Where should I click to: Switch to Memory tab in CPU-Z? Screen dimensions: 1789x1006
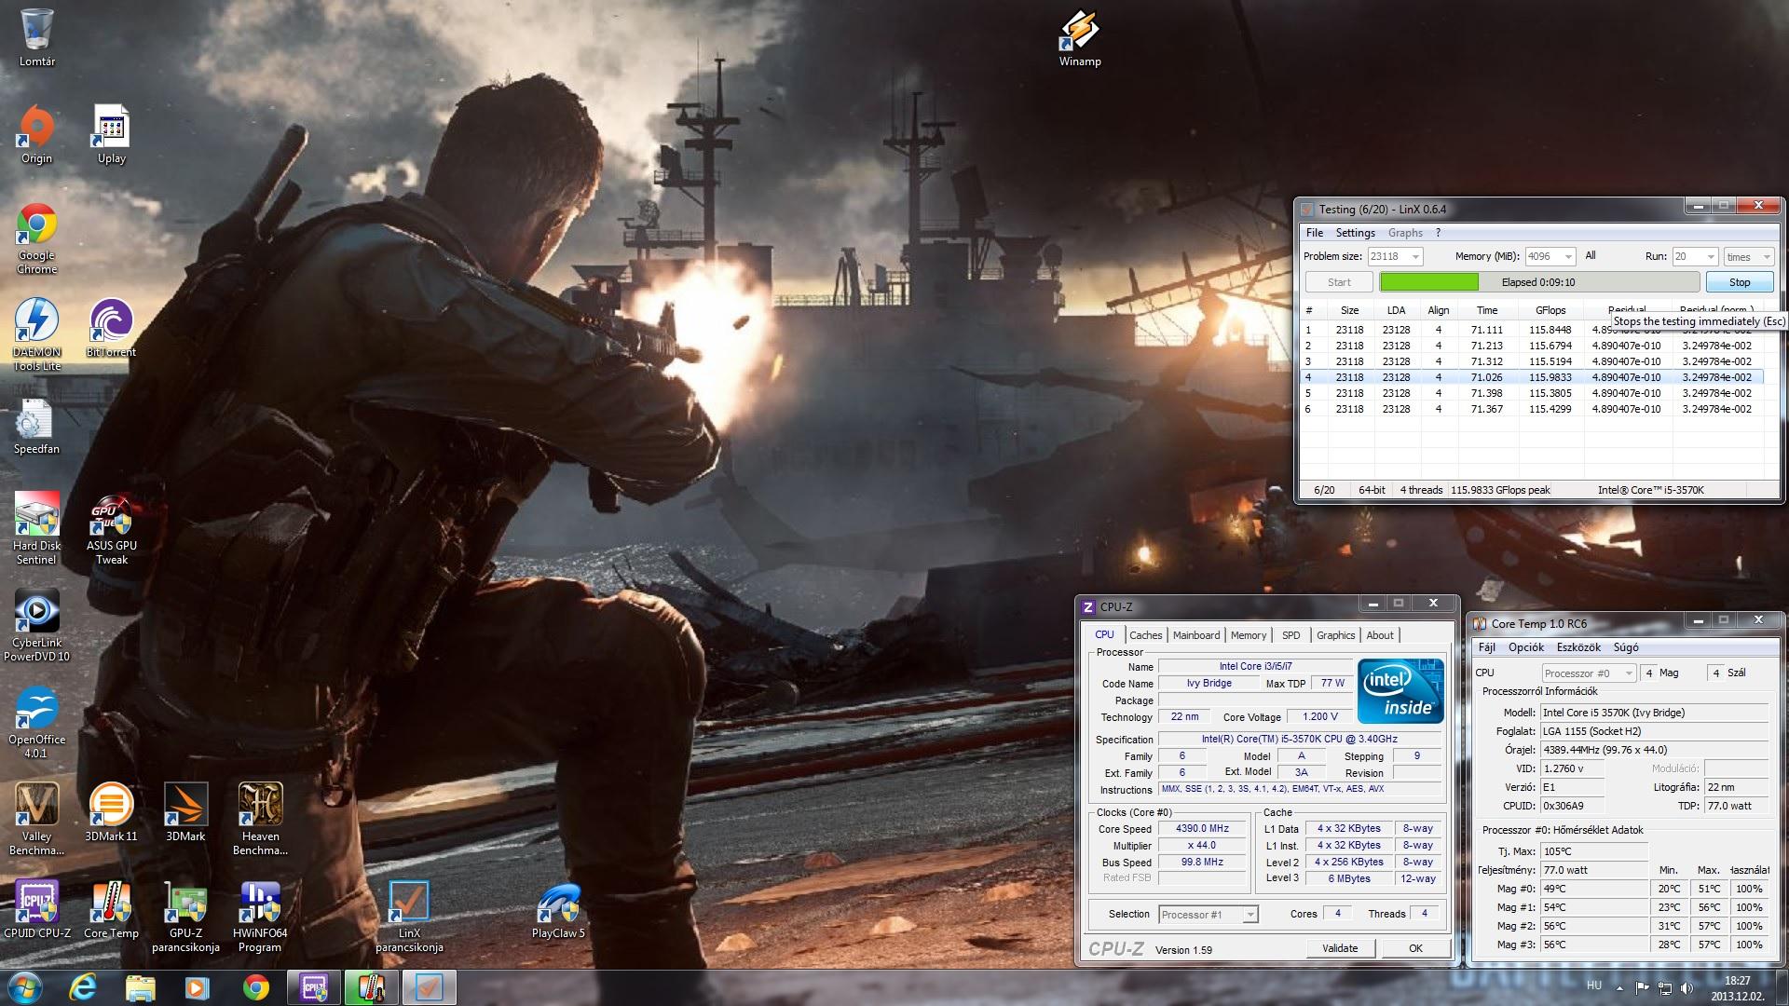tap(1249, 635)
